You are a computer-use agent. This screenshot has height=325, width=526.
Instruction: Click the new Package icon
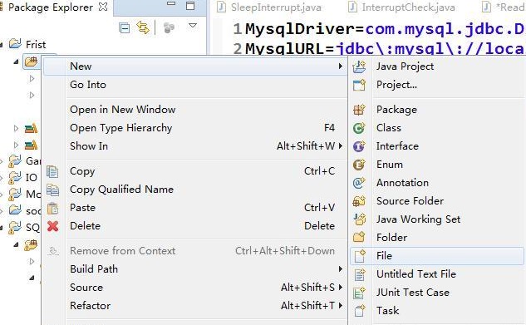point(359,110)
